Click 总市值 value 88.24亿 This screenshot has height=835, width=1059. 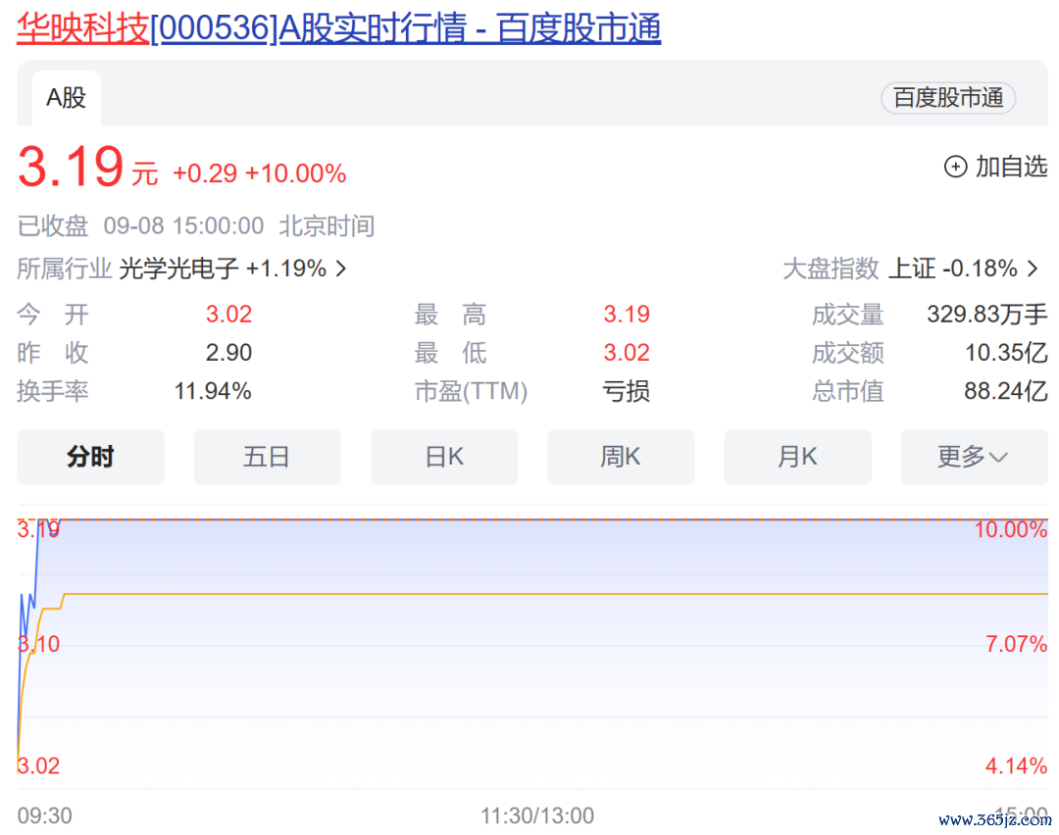[x=1006, y=391]
